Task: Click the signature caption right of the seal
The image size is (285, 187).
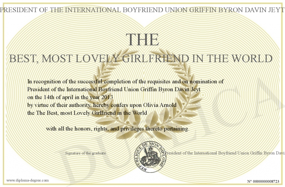Action: coord(225,153)
